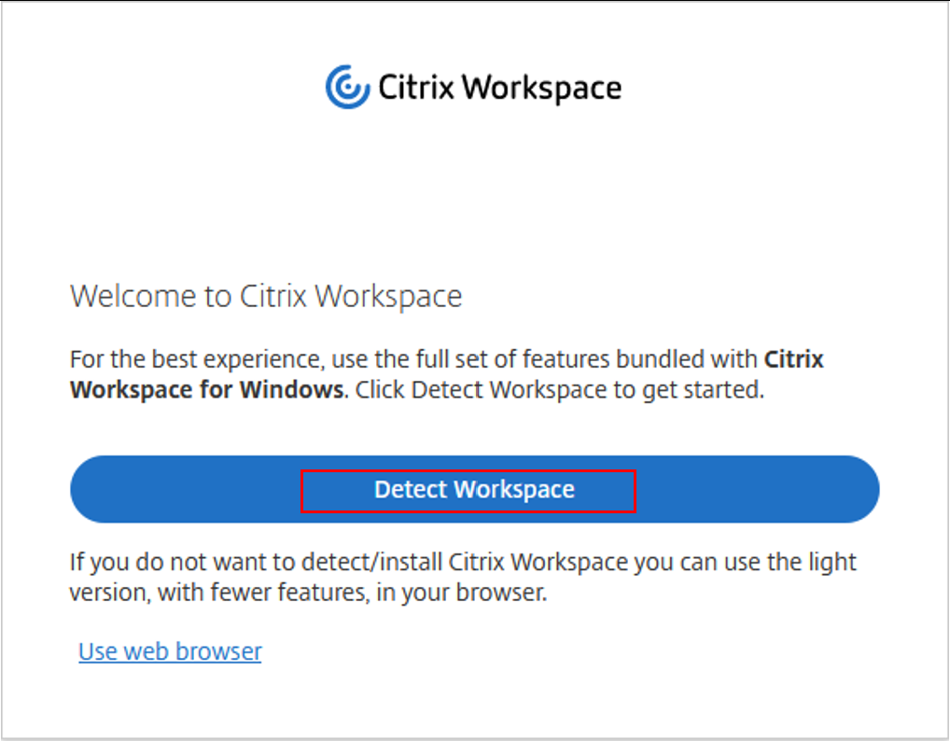Image resolution: width=950 pixels, height=741 pixels.
Task: Click the red-outlined Detect Workspace label
Action: click(474, 489)
